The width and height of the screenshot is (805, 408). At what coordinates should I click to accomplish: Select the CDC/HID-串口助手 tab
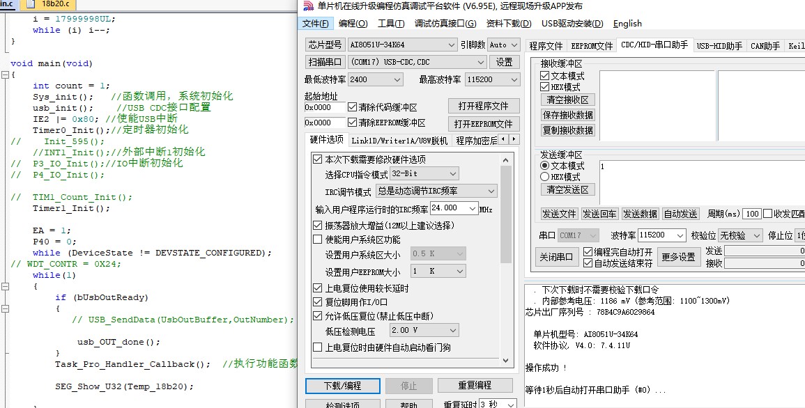[x=654, y=45]
